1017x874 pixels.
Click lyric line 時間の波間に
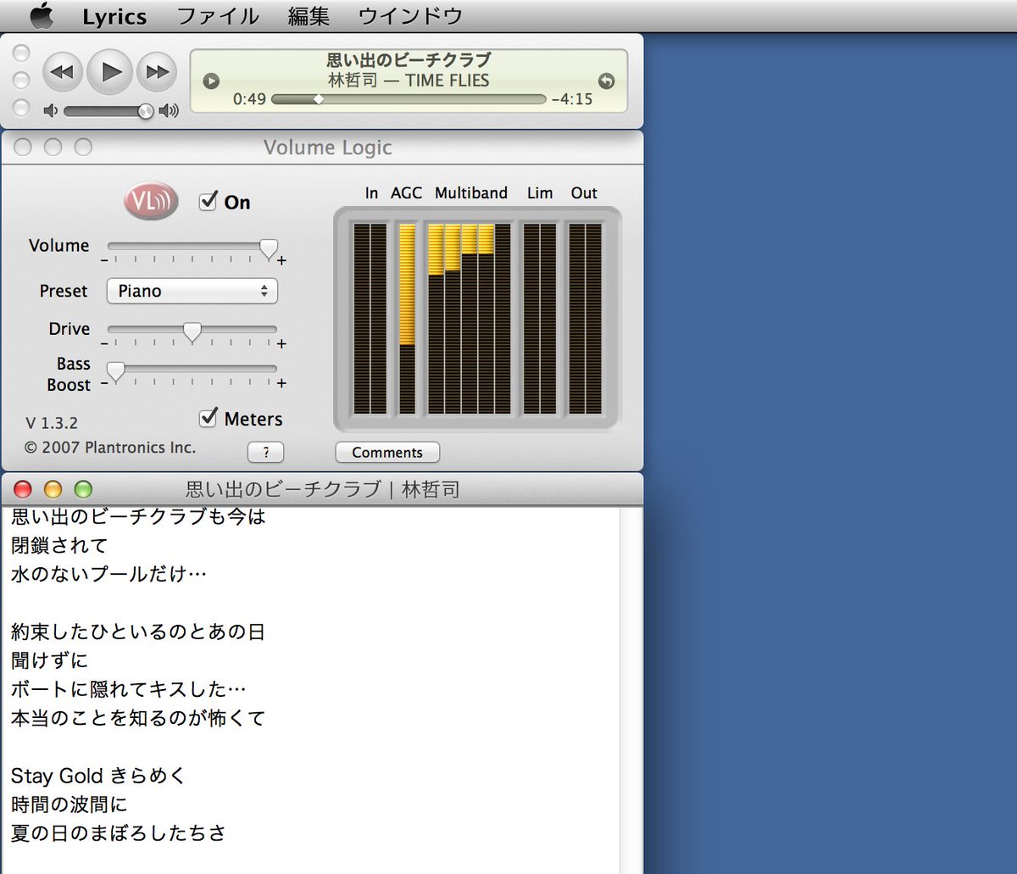pos(69,804)
